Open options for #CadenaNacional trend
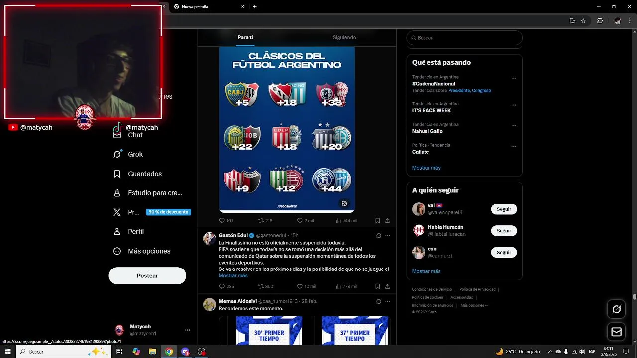 (514, 78)
